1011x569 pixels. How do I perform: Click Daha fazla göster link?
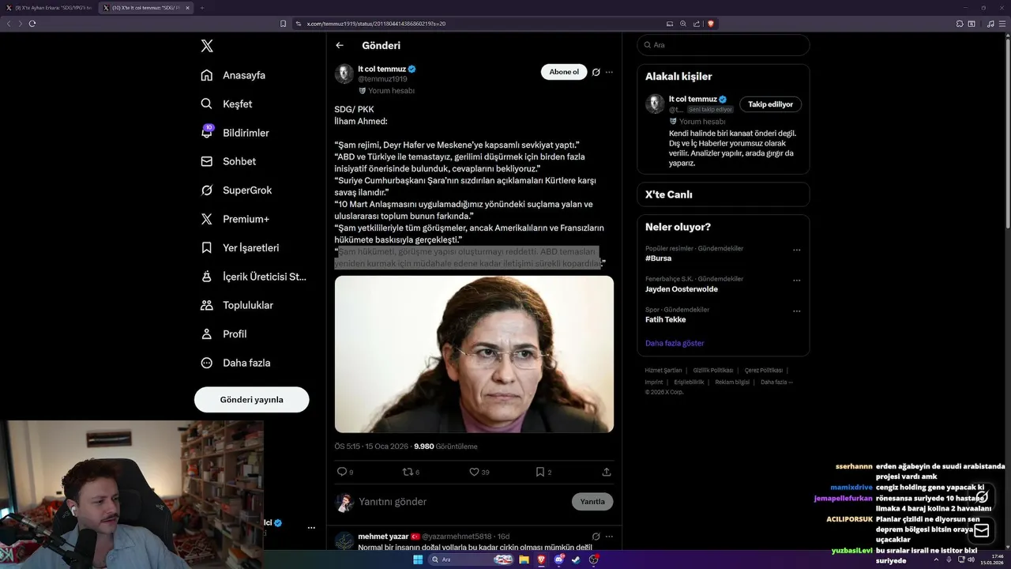pos(675,343)
